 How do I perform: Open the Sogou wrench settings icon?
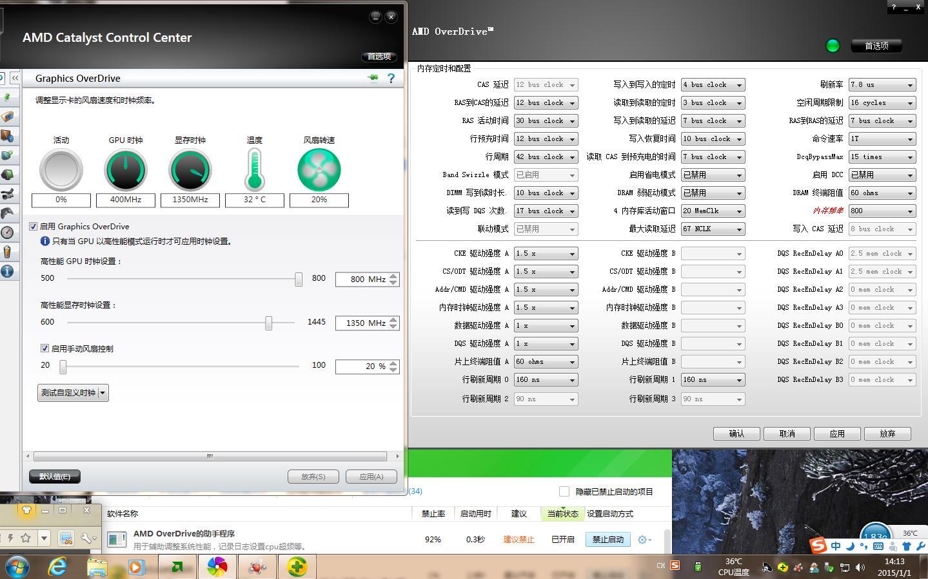(920, 546)
